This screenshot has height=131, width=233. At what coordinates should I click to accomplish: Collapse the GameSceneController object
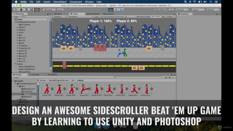15,22
